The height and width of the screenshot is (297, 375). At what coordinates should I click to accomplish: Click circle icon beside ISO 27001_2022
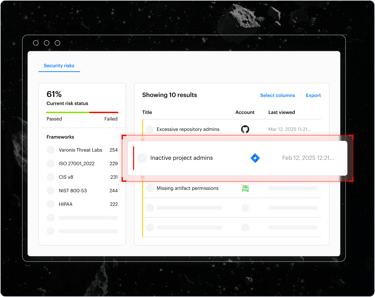(x=51, y=164)
